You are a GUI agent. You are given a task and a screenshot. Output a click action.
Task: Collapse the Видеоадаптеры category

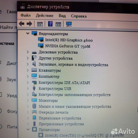[x=28, y=33]
